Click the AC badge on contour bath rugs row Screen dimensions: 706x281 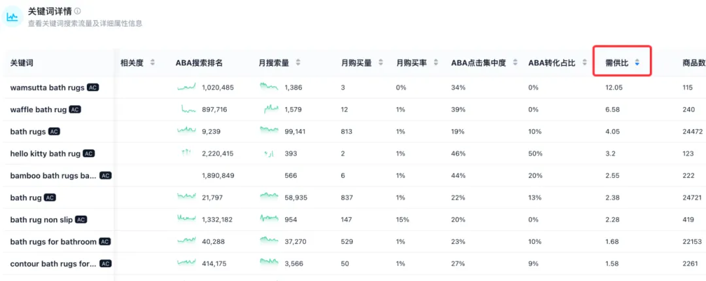click(x=105, y=264)
